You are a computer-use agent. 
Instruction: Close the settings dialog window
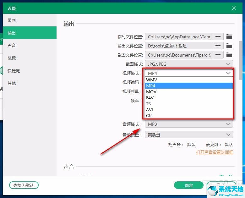coord(234,8)
